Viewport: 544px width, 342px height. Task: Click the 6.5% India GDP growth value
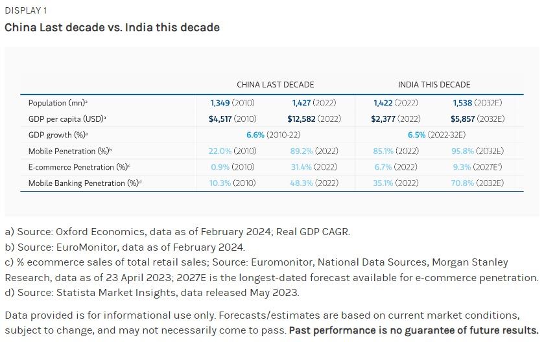click(x=417, y=135)
